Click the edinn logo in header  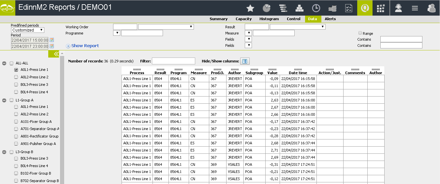point(7,8)
